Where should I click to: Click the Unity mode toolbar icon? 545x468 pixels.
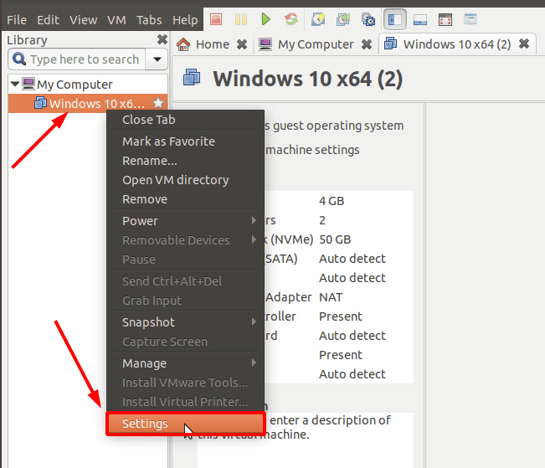tap(470, 19)
